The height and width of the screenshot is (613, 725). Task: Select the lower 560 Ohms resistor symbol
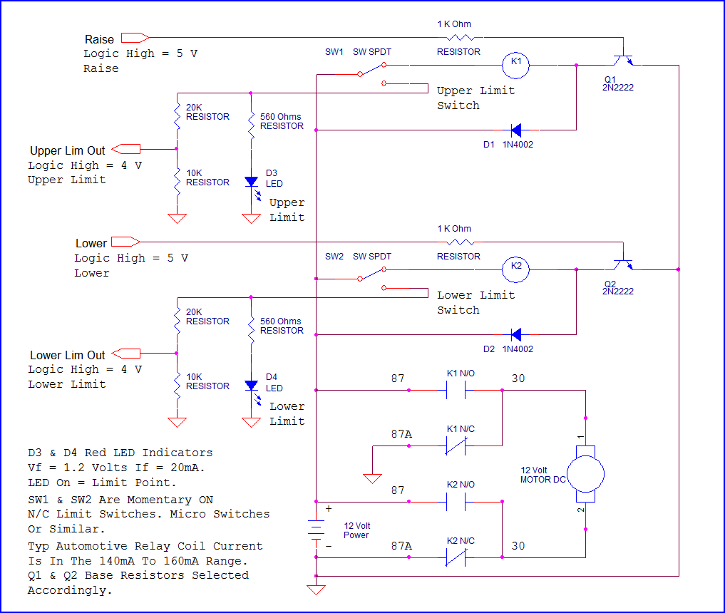click(x=252, y=329)
